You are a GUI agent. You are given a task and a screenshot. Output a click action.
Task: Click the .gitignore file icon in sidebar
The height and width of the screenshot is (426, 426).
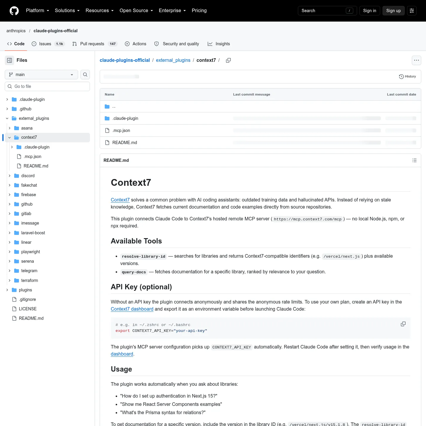click(14, 299)
